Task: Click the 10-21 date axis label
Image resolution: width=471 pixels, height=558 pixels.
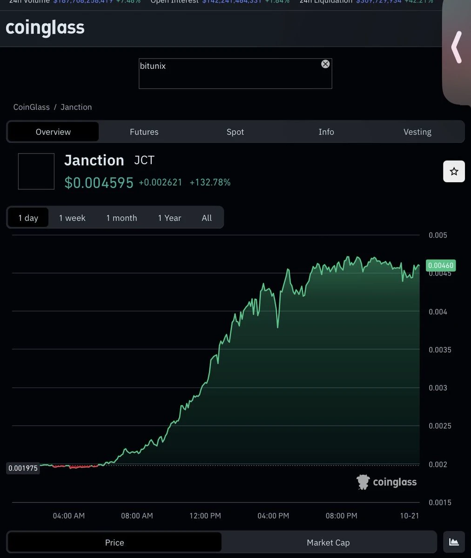Action: click(410, 516)
